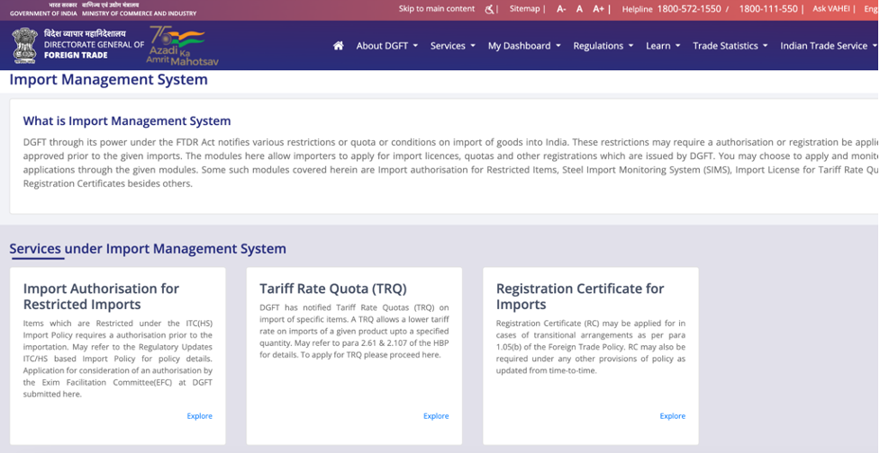Click Ministry of Commerce and Industry text
Image resolution: width=880 pixels, height=453 pixels.
tap(140, 13)
